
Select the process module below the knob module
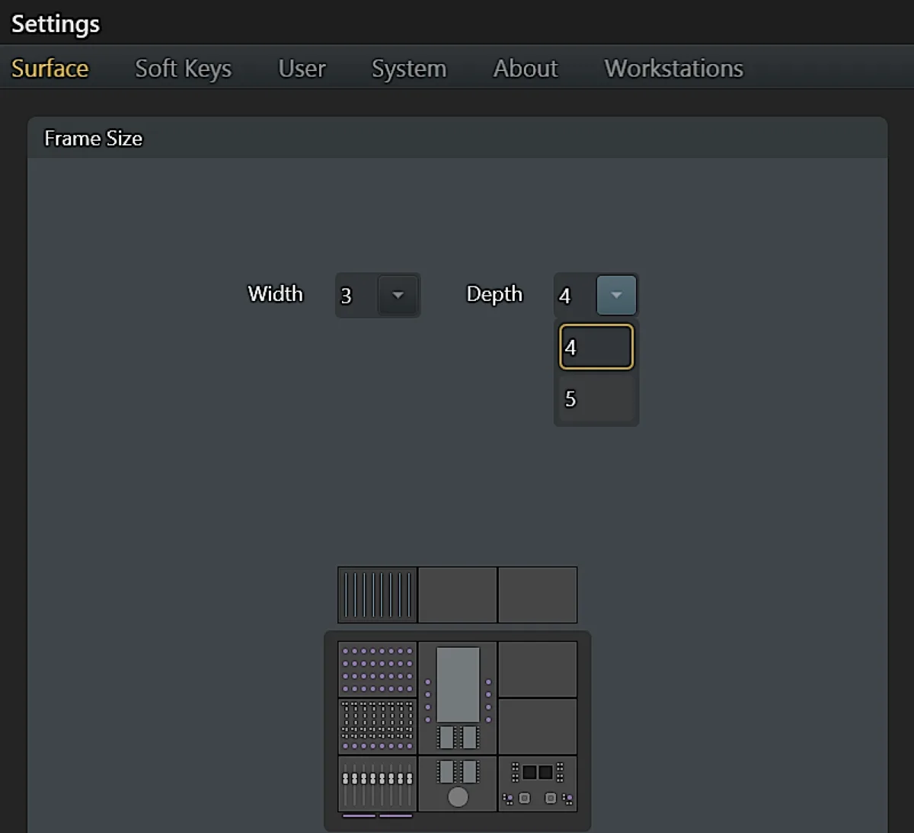pos(378,726)
